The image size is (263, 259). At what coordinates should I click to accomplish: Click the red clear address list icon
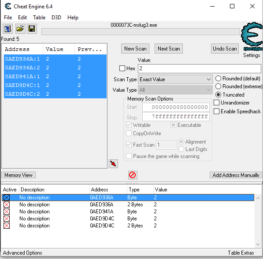click(x=133, y=175)
